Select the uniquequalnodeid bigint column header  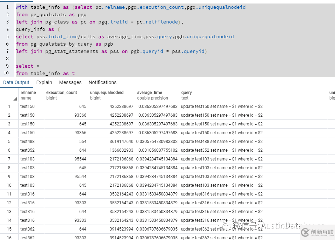point(111,95)
